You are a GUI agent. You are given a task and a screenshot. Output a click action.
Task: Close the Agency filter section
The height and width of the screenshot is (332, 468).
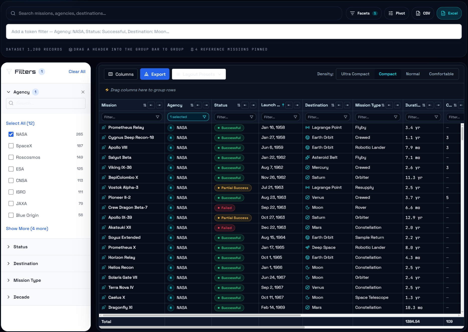(83, 92)
